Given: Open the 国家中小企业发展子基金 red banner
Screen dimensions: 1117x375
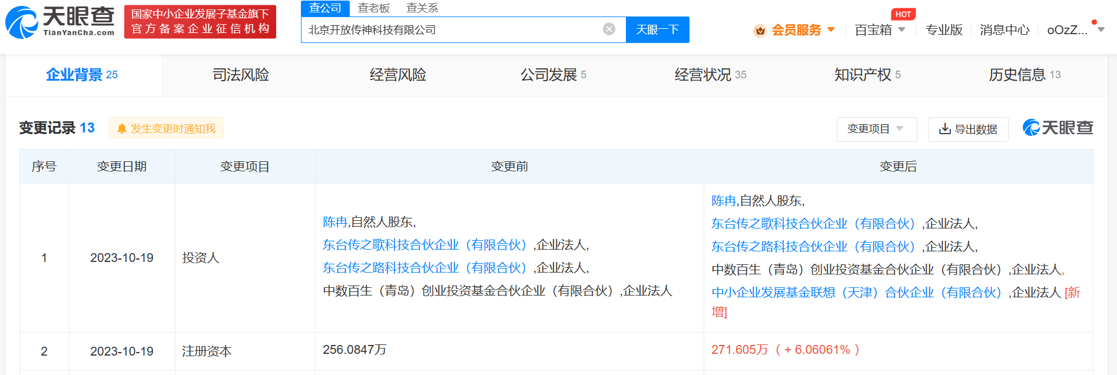Looking at the screenshot, I should 200,22.
